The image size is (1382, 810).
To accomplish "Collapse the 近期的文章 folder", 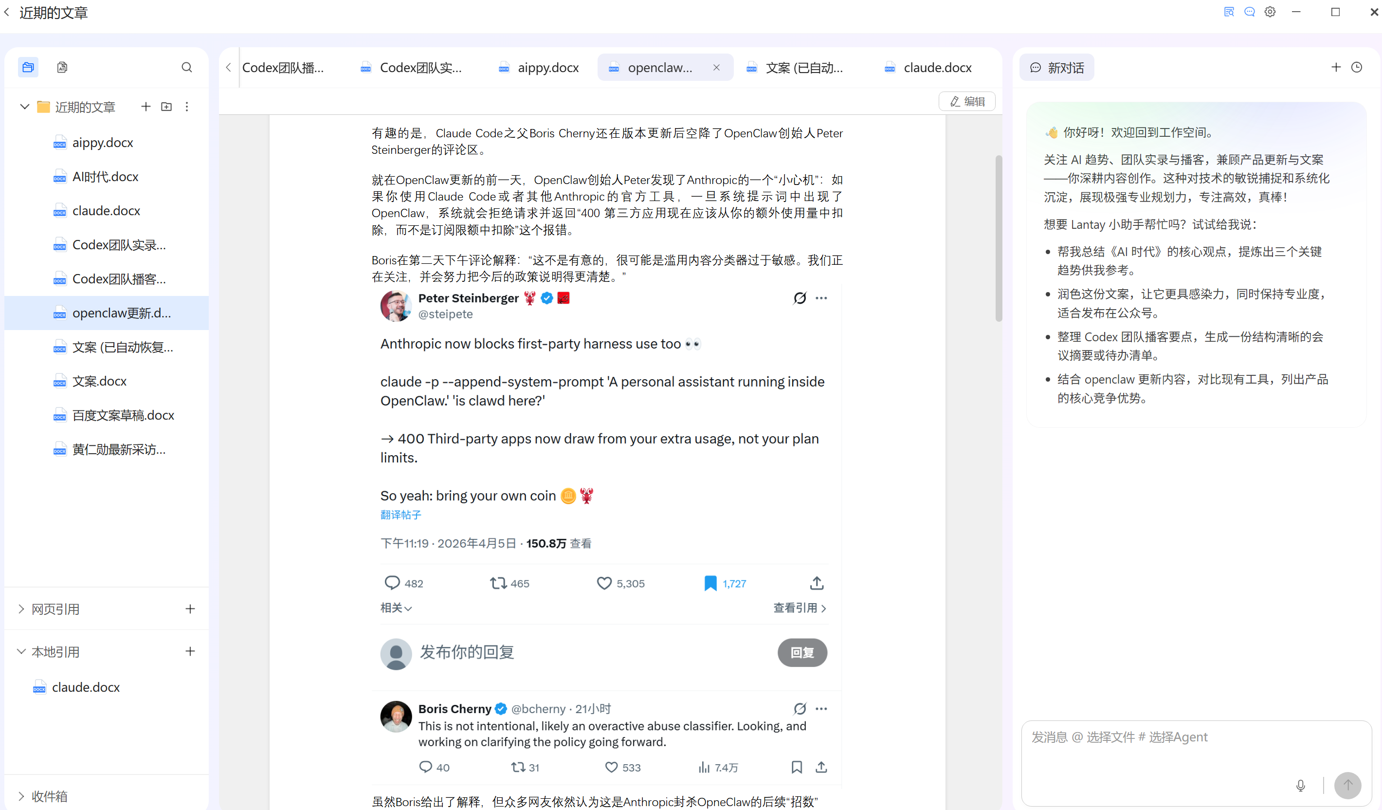I will (x=24, y=107).
